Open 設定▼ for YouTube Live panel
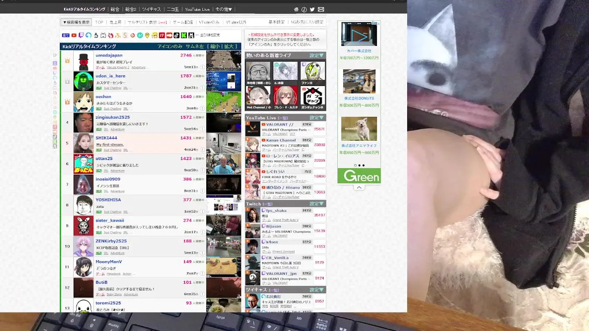The height and width of the screenshot is (331, 589). pyautogui.click(x=316, y=118)
